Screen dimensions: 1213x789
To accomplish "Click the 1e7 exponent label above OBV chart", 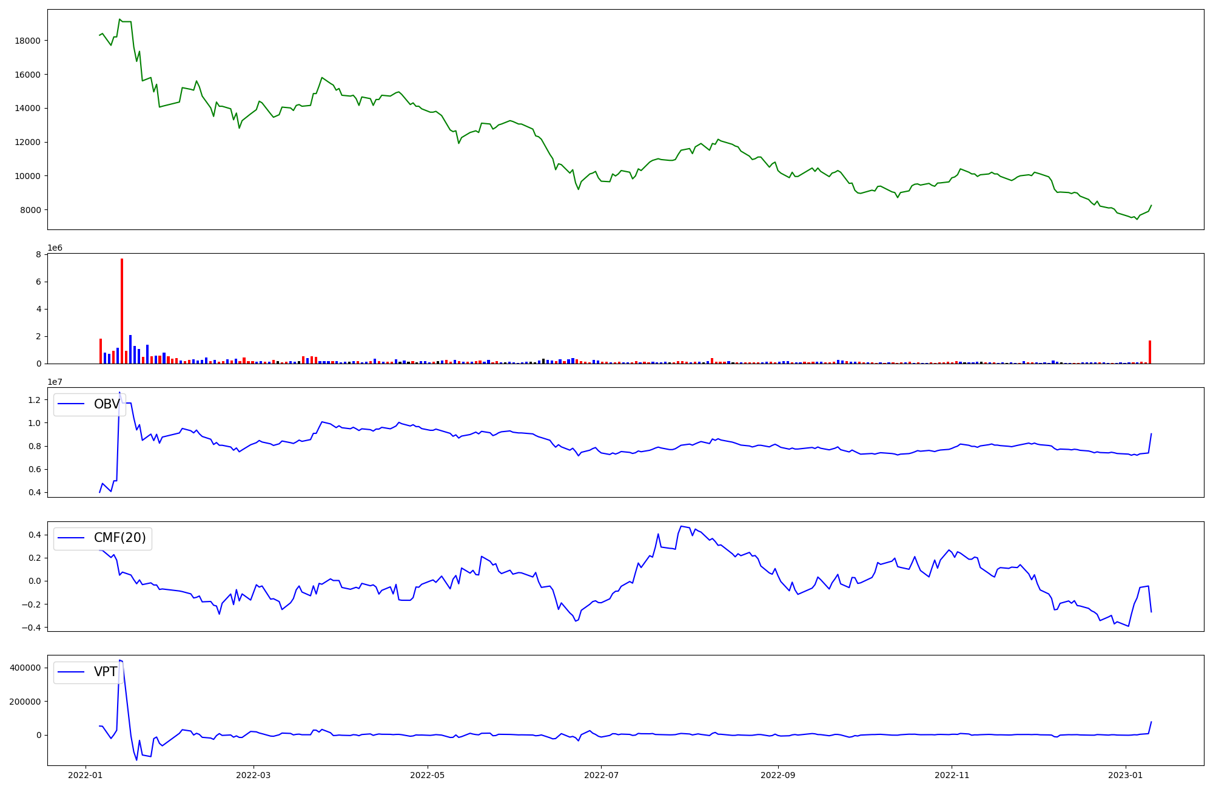I will coord(55,382).
